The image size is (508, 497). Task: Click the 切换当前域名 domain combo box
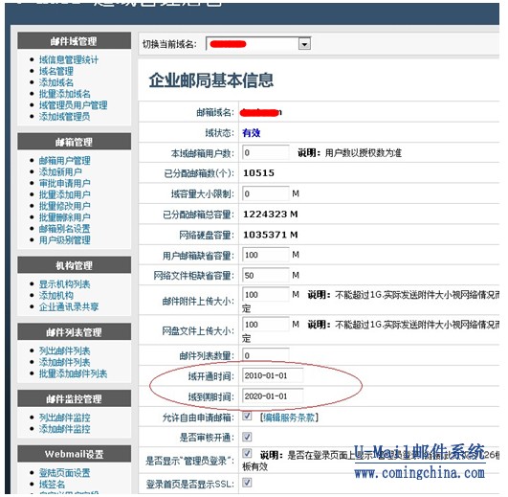point(258,44)
